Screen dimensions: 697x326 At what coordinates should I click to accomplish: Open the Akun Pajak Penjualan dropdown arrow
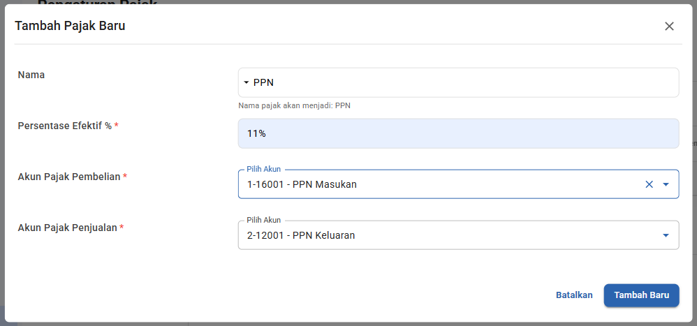click(666, 235)
